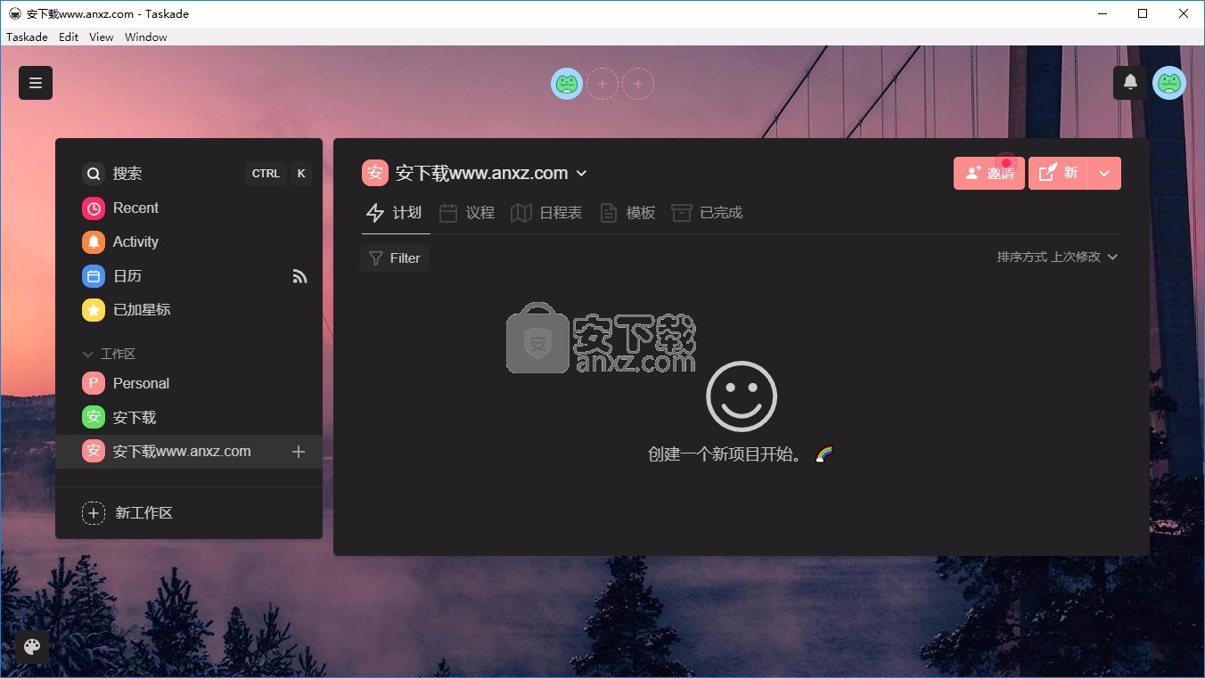Open the theme palette icon
Image resolution: width=1205 pixels, height=678 pixels.
pyautogui.click(x=32, y=647)
